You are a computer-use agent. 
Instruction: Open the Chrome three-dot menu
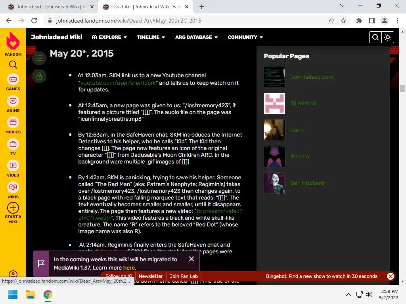click(x=397, y=21)
